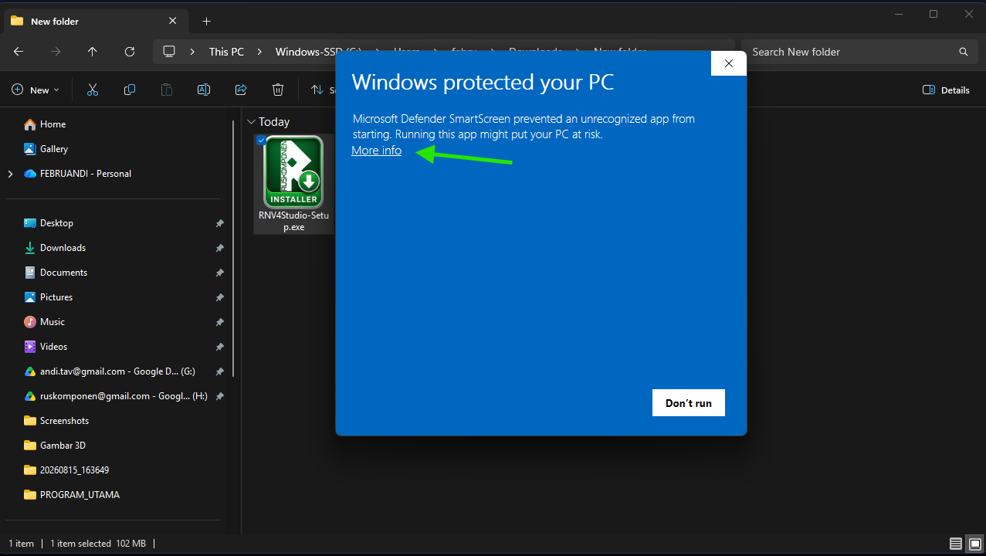Click the pin icon beside Downloads
Image resolution: width=986 pixels, height=556 pixels.
[x=219, y=248]
